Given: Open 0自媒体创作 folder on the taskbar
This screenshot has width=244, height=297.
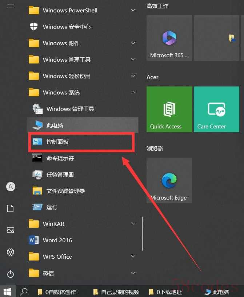Looking at the screenshot, I should click(x=57, y=292).
